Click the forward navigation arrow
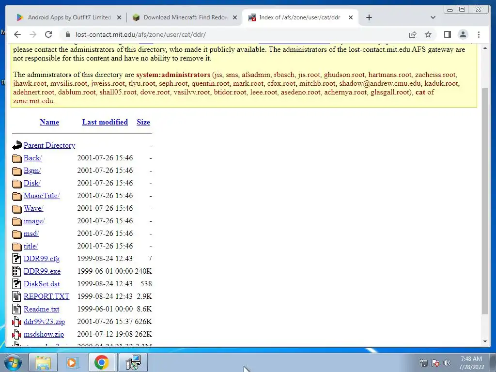This screenshot has height=372, width=496. pyautogui.click(x=33, y=34)
